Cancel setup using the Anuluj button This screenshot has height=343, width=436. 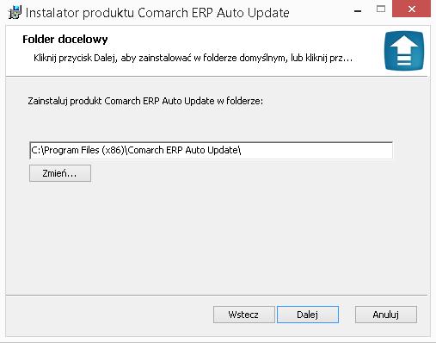386,315
